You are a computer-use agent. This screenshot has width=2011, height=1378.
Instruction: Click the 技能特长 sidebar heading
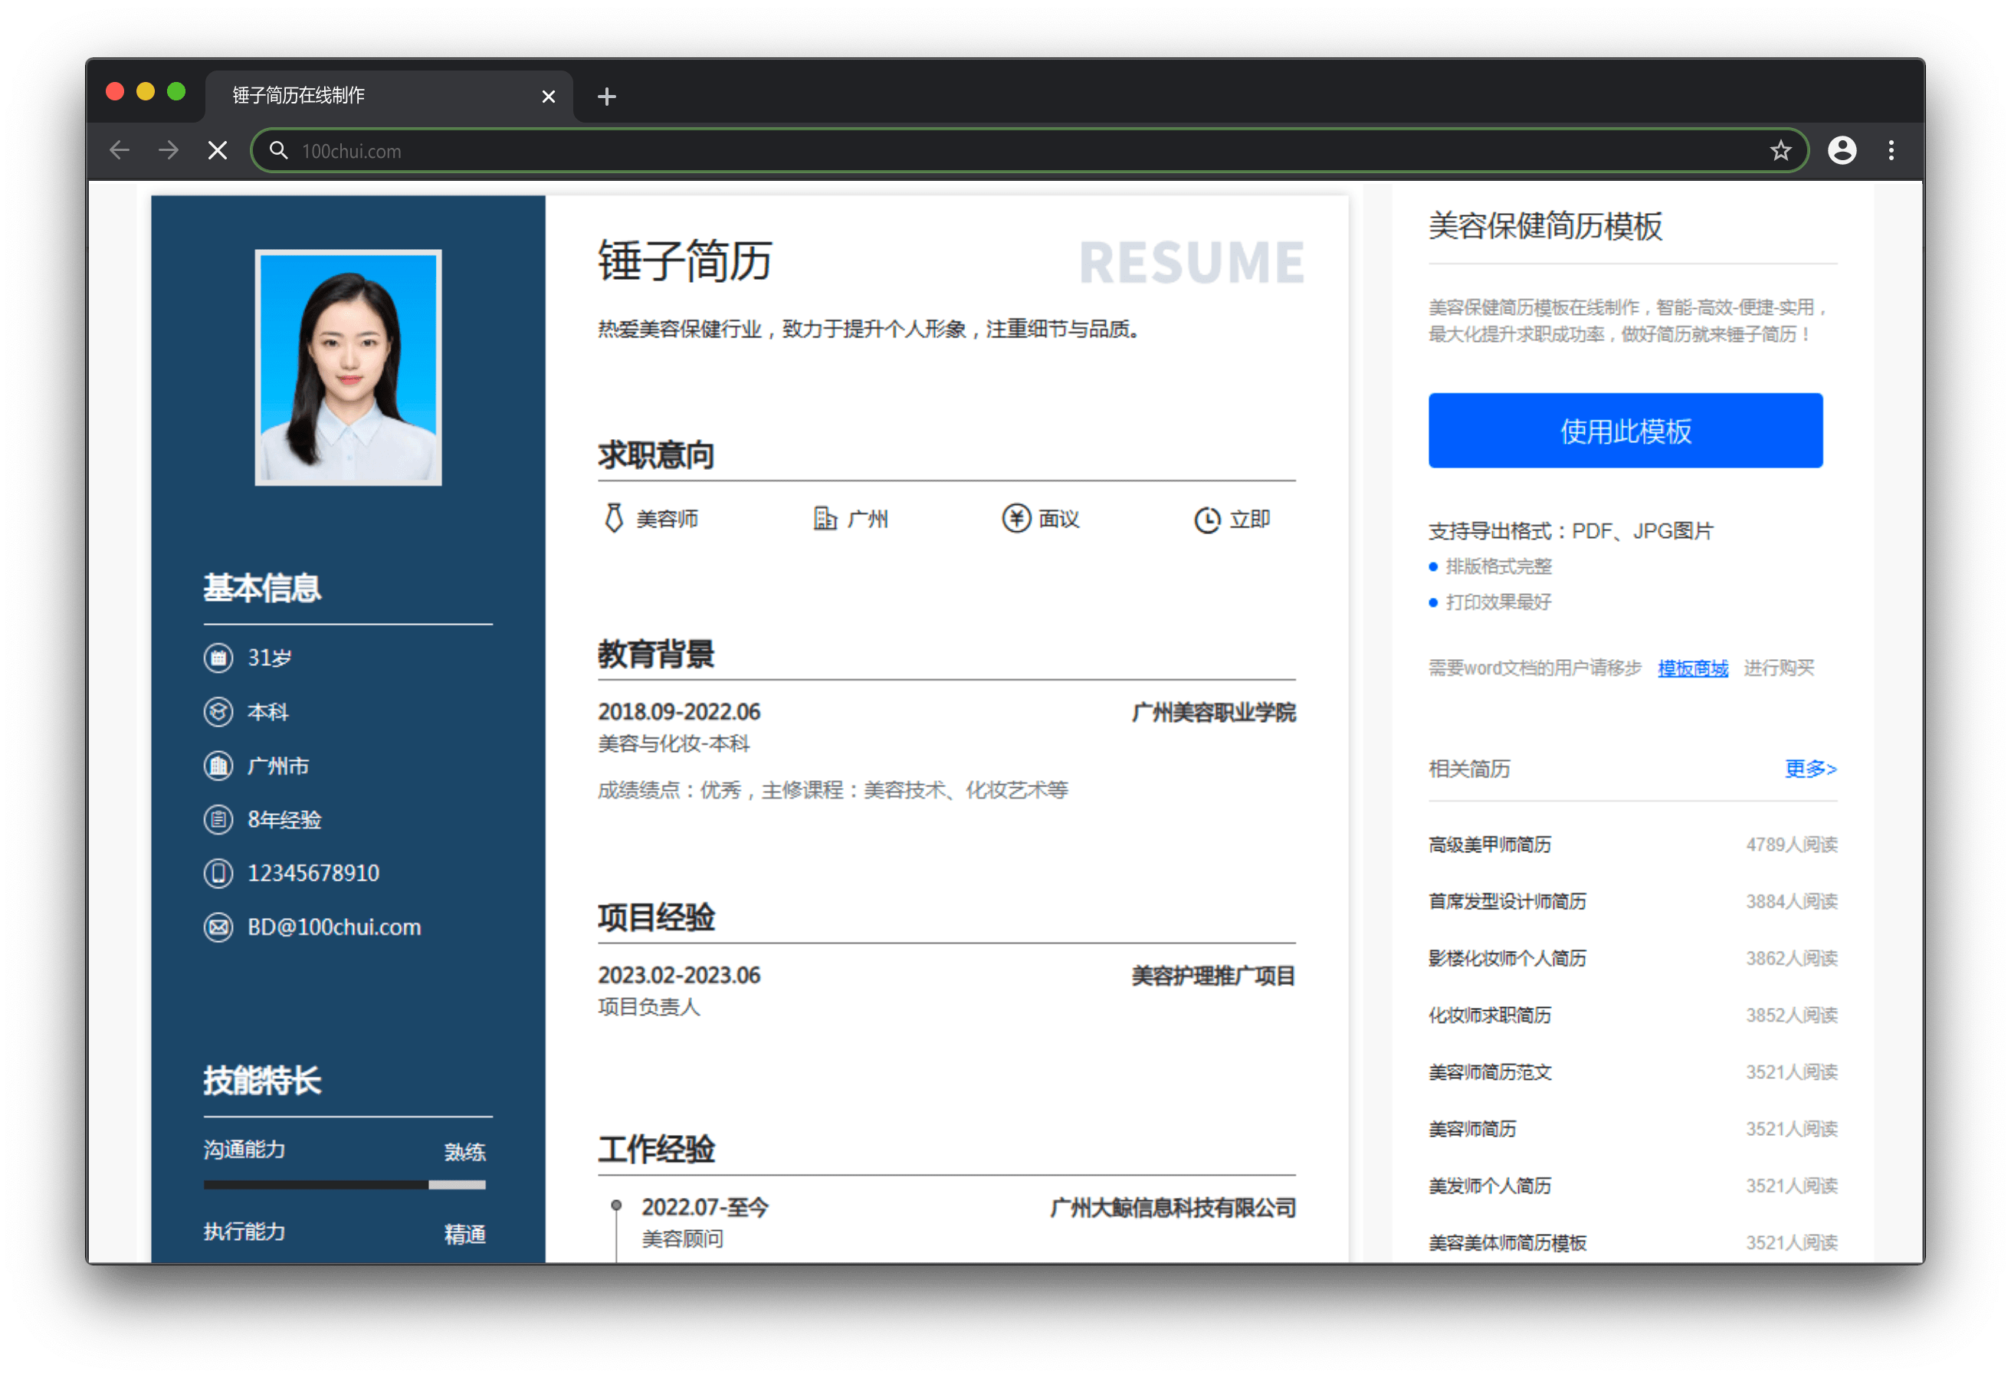click(x=262, y=1081)
